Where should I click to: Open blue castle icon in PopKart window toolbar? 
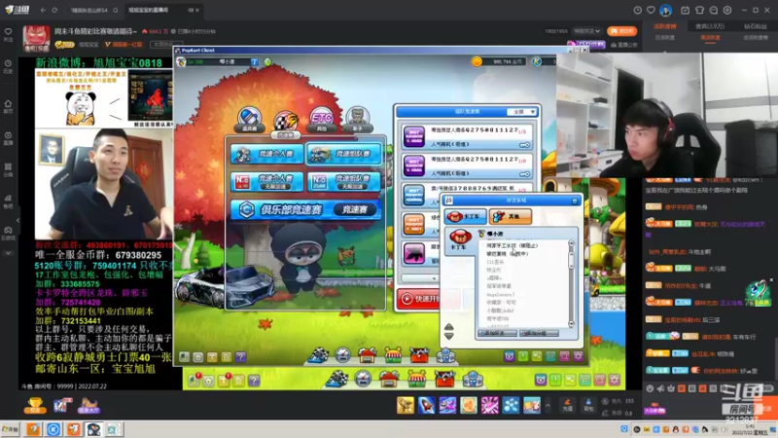[445, 354]
